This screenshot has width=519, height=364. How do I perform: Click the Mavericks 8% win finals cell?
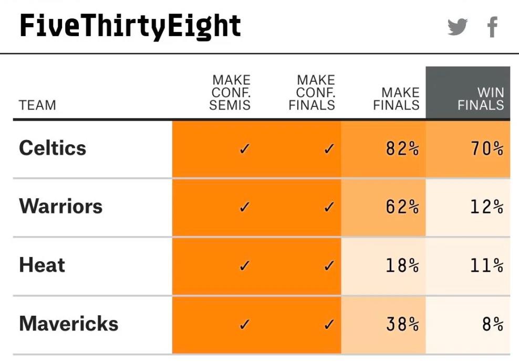[468, 325]
